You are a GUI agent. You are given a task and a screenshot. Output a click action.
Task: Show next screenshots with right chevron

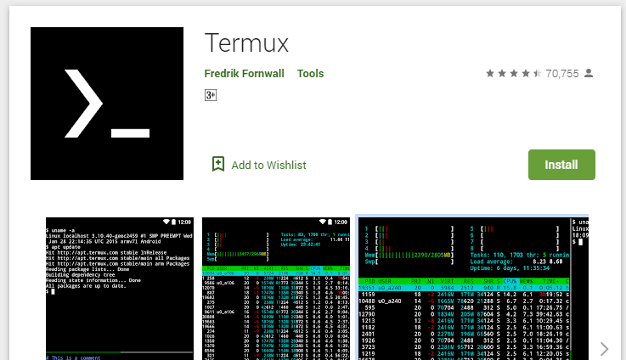(605, 349)
